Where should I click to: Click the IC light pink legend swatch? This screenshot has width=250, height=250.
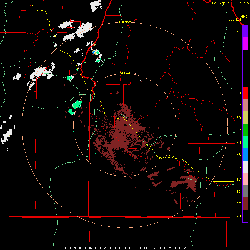pos(245,179)
